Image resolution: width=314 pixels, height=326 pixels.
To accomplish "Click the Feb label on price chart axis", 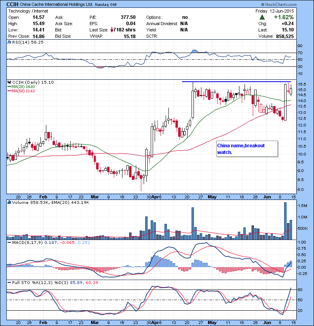I will [x=43, y=197].
